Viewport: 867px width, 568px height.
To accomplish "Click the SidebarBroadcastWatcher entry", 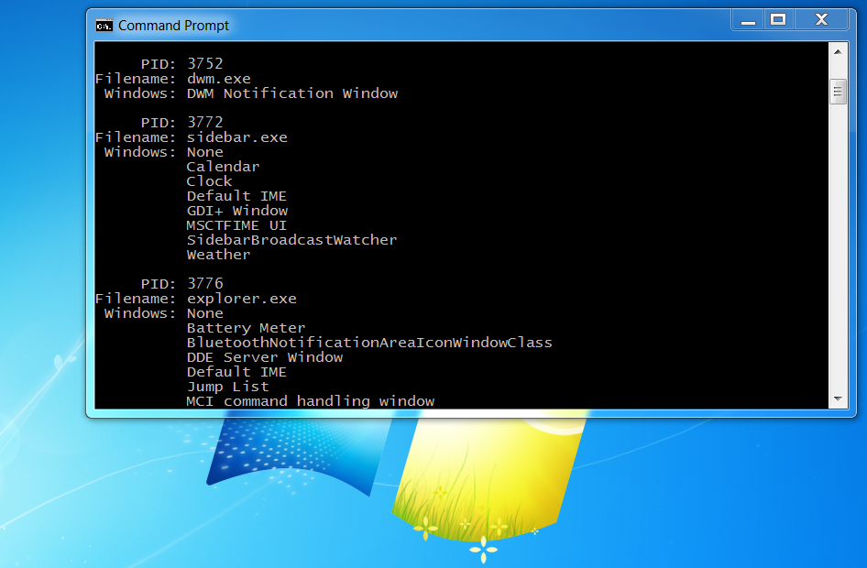I will tap(291, 240).
